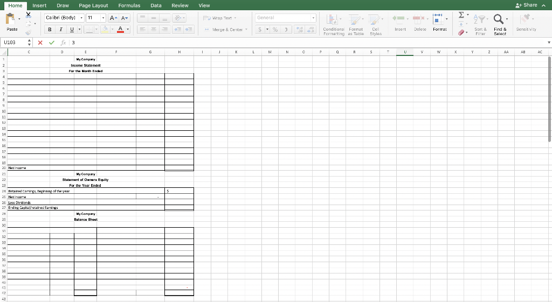Image resolution: width=552 pixels, height=302 pixels.
Task: Click Increase Indent icon
Action: [189, 30]
